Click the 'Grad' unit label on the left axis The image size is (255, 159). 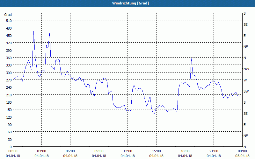coord(8,15)
